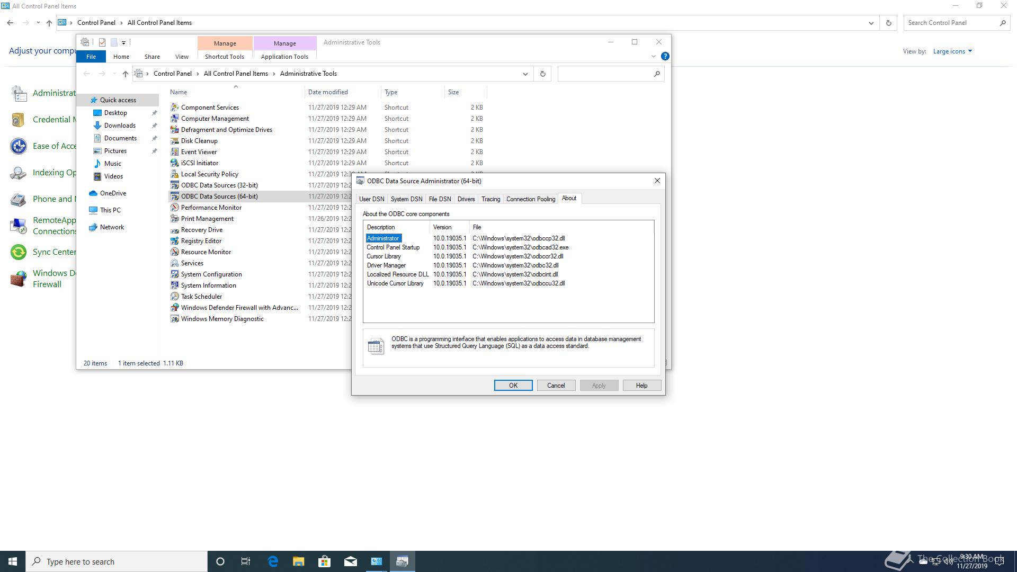The height and width of the screenshot is (572, 1017).
Task: Switch to System DSN tab
Action: [x=406, y=199]
